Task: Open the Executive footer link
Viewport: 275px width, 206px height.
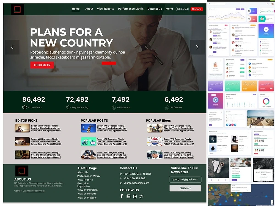Action: 83,183
